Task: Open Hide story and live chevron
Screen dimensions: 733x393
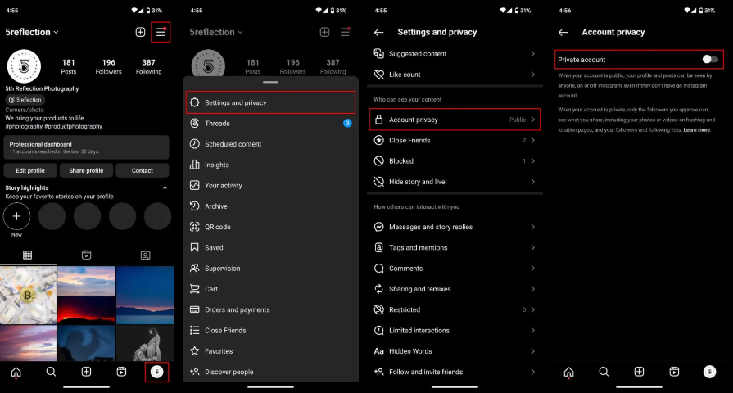Action: click(532, 182)
